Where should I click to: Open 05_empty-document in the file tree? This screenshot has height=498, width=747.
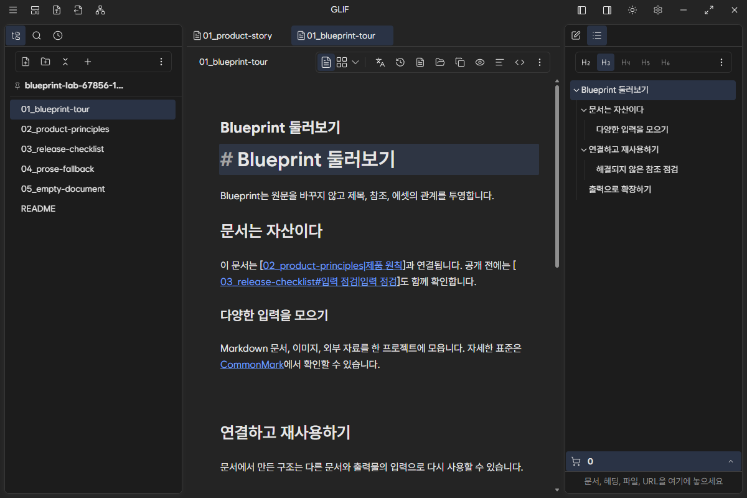pyautogui.click(x=93, y=189)
